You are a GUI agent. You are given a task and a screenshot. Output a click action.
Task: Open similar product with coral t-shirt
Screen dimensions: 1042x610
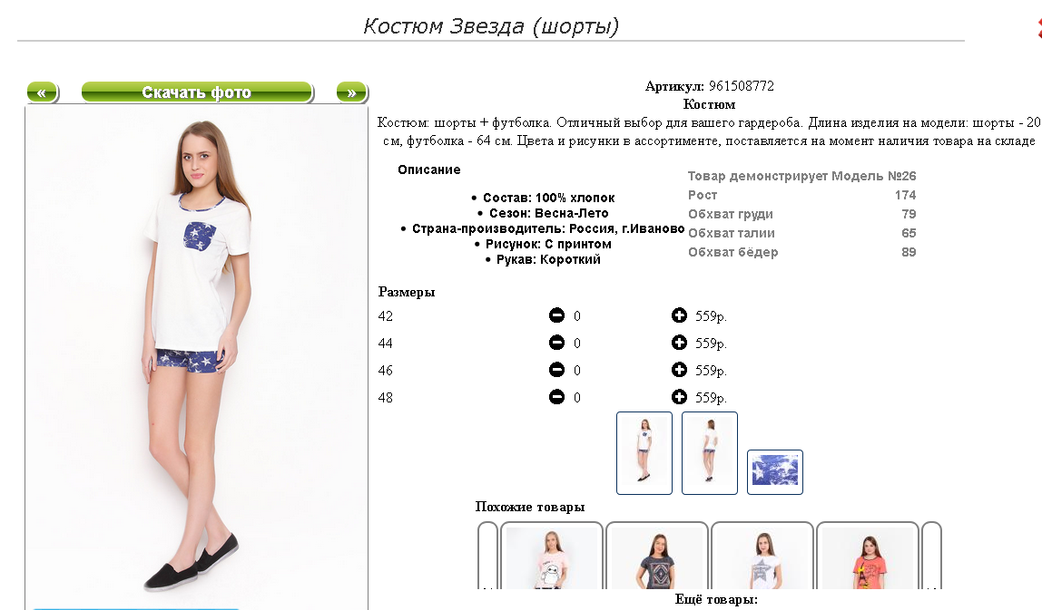point(867,556)
